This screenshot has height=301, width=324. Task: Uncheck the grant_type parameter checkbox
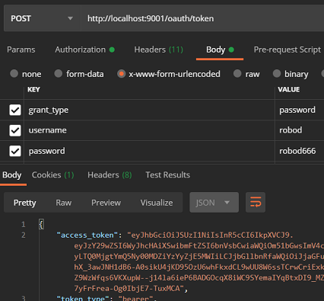[x=15, y=110]
